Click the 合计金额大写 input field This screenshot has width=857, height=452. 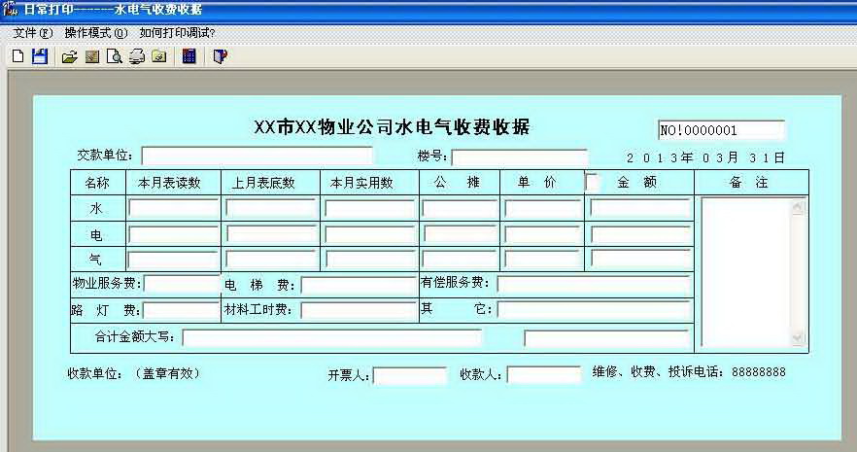tap(331, 337)
